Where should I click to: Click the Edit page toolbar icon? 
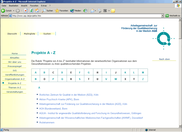105,11
